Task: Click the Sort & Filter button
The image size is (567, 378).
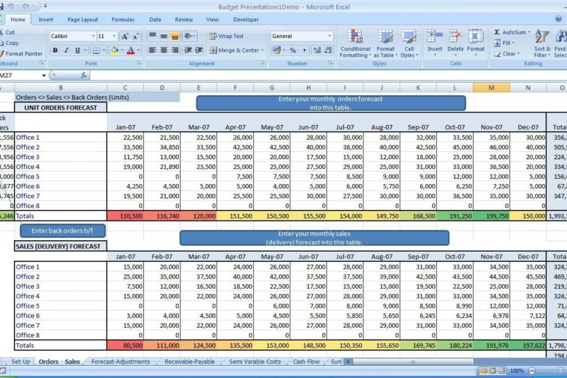Action: [x=541, y=41]
